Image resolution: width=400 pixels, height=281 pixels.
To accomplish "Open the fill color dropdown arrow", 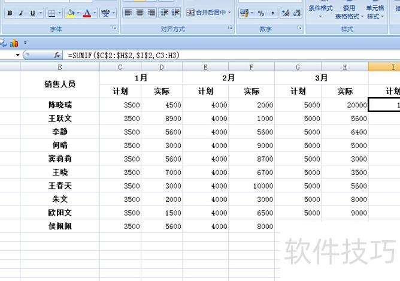I will [x=78, y=13].
